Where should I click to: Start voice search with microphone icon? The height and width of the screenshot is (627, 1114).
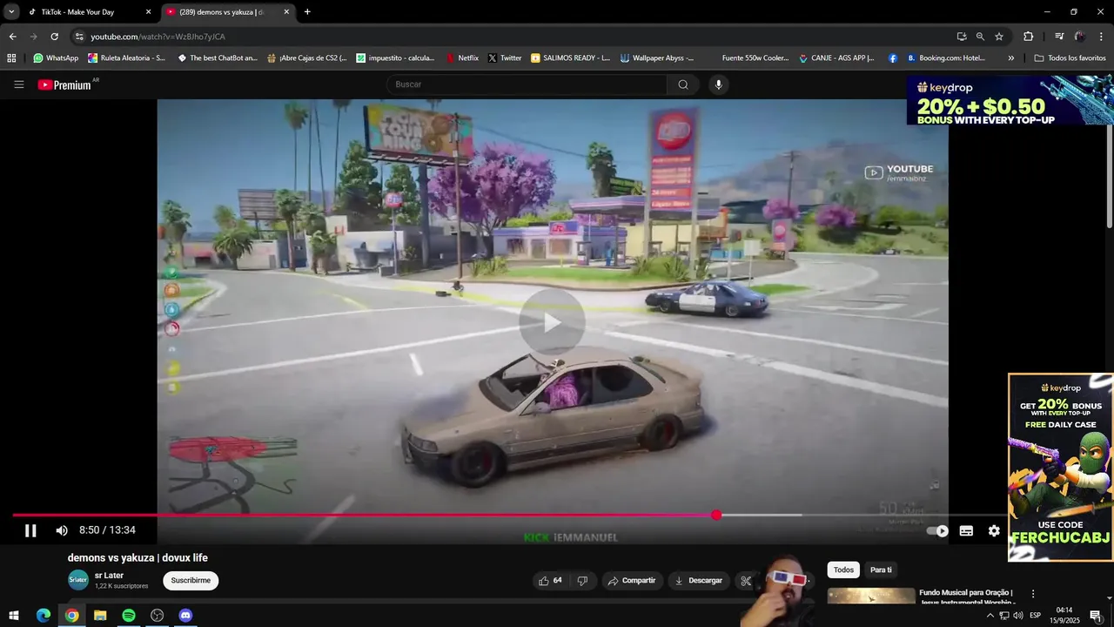tap(718, 84)
